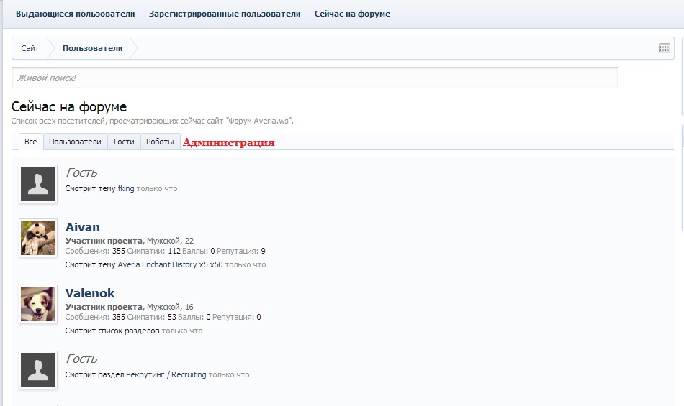Click Aivan's Симпатии count 112
Viewport: 684px width, 406px height.
174,251
